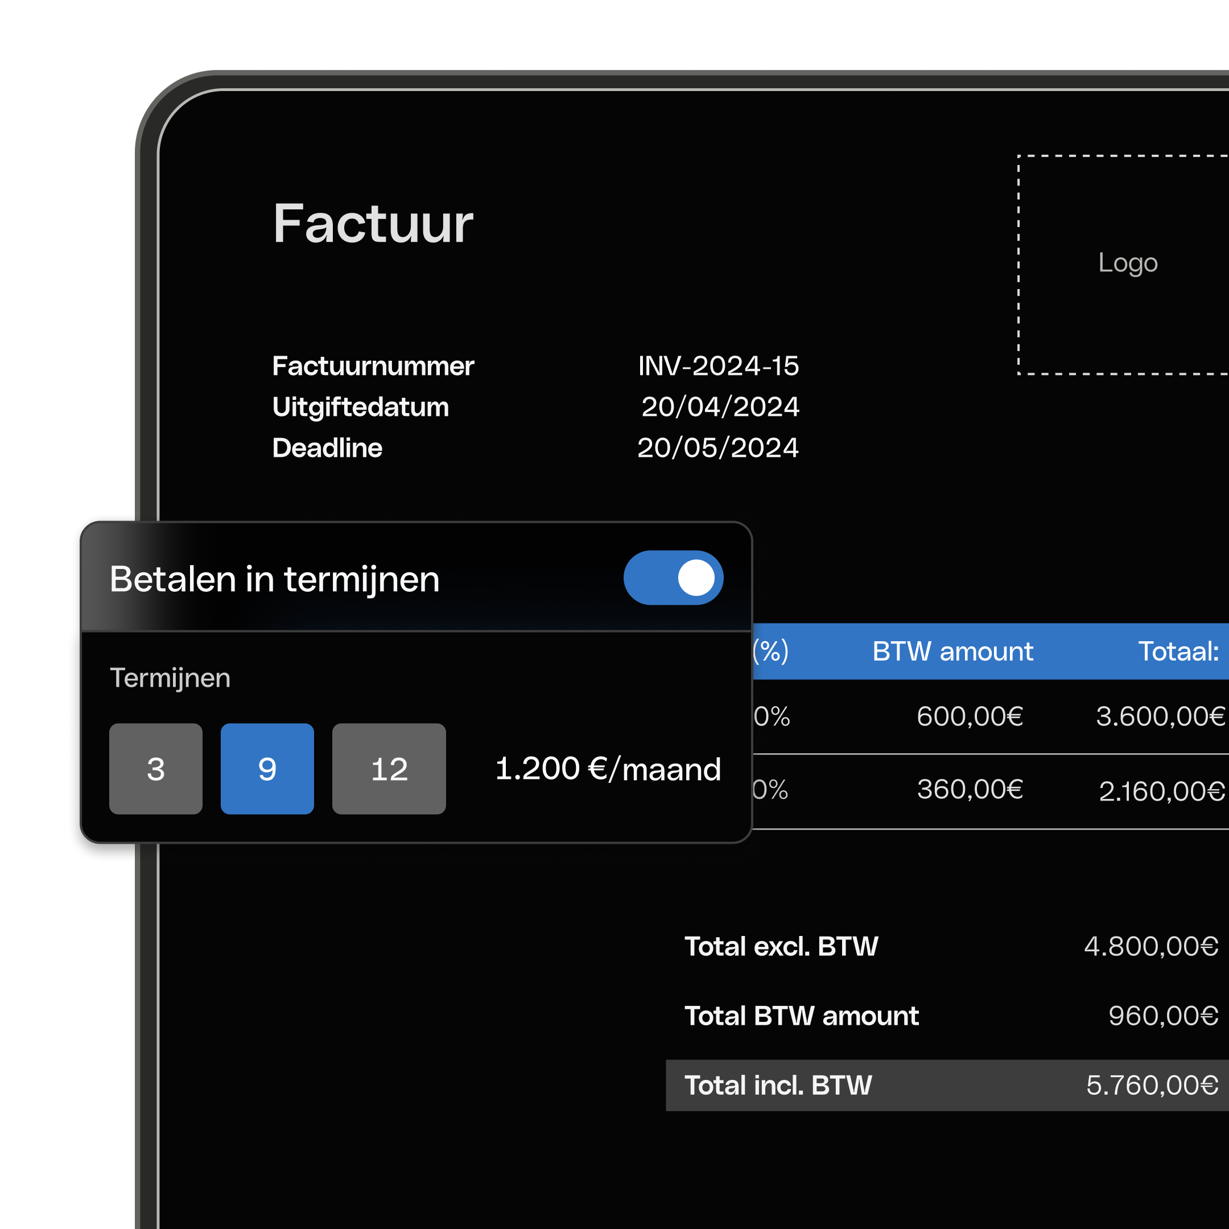Click the 3.600,00€ row total
The image size is (1229, 1229).
point(1160,717)
